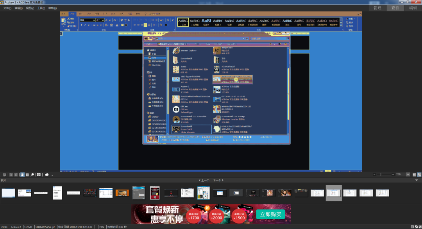Viewport: 422px width, 229px height.
Task: Go to previous image with 上一个
Action: [x=204, y=180]
